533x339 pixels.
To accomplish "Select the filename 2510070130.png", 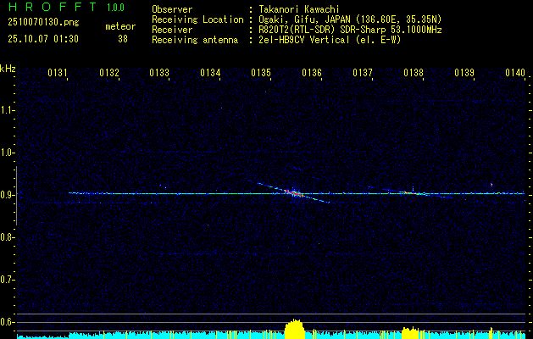I will (x=43, y=23).
